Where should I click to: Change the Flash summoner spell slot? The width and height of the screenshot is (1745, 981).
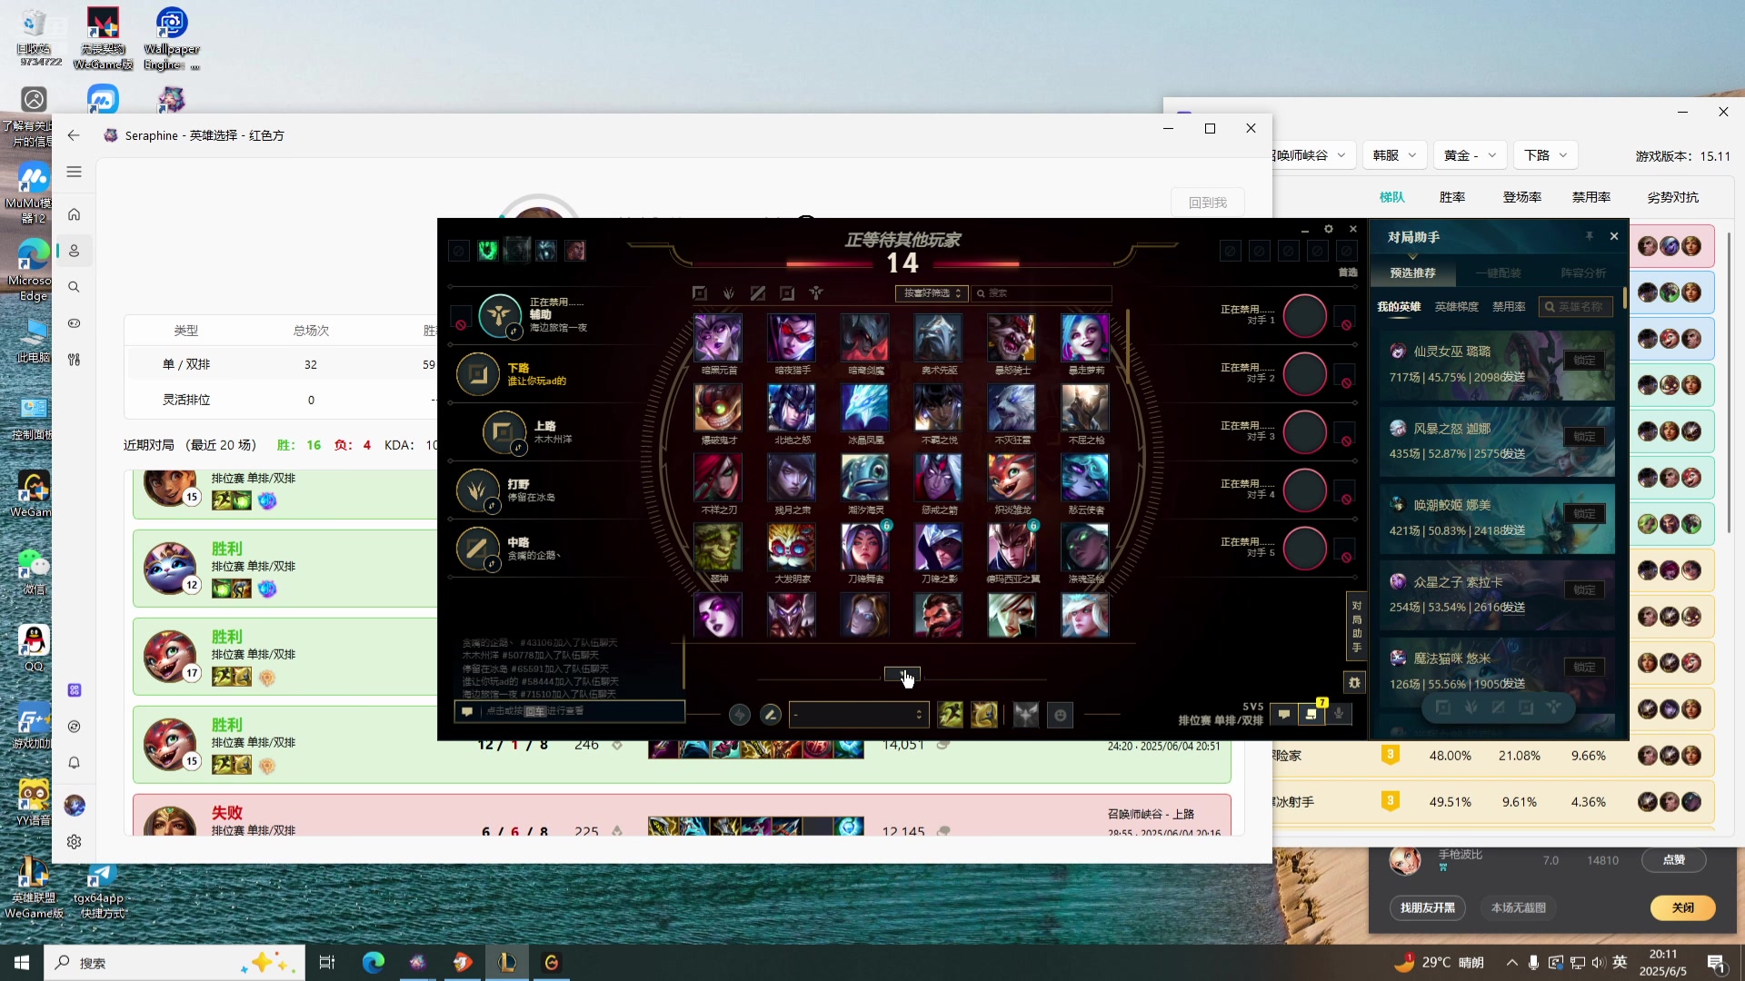point(984,715)
